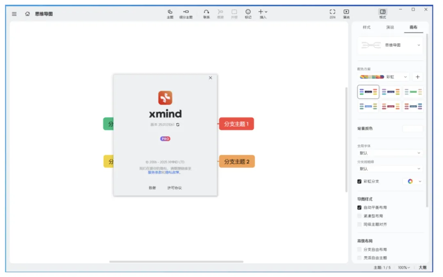This screenshot has width=443, height=277.
Task: Open the 标记 marker smiley tool
Action: point(248,14)
